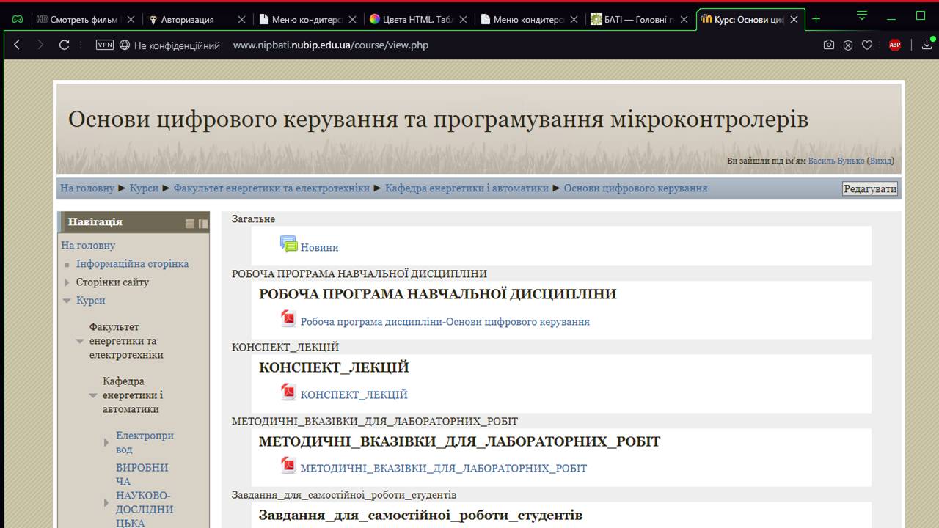Collapse the Навігація block with minus icon
Viewport: 939px width, 528px height.
point(190,224)
